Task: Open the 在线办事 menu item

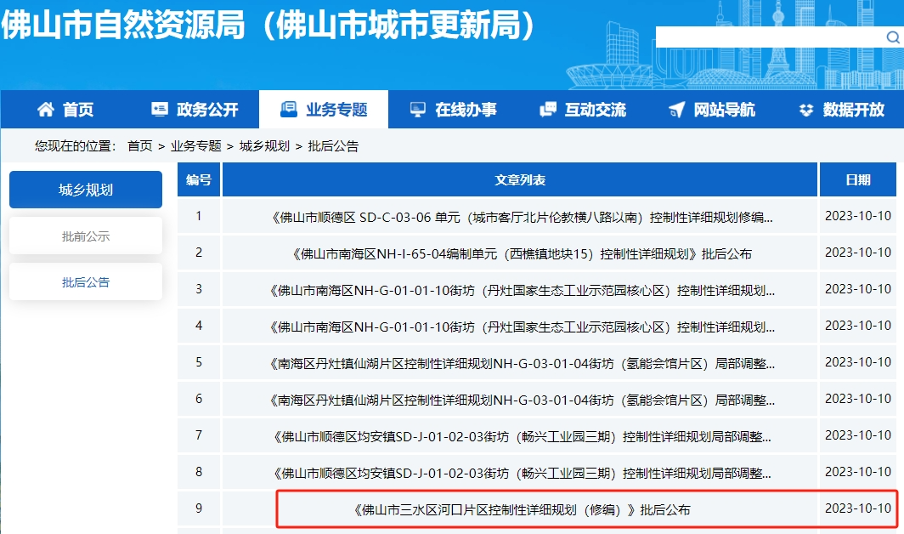Action: 466,110
